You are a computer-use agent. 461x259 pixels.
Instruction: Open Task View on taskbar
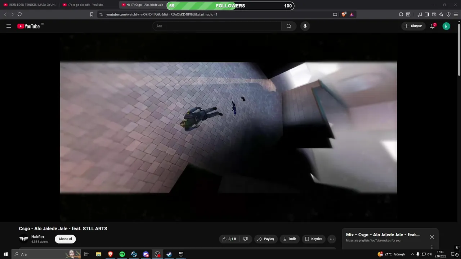(86, 254)
